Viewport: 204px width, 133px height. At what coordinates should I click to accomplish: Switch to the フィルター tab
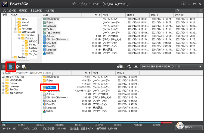tap(15, 15)
